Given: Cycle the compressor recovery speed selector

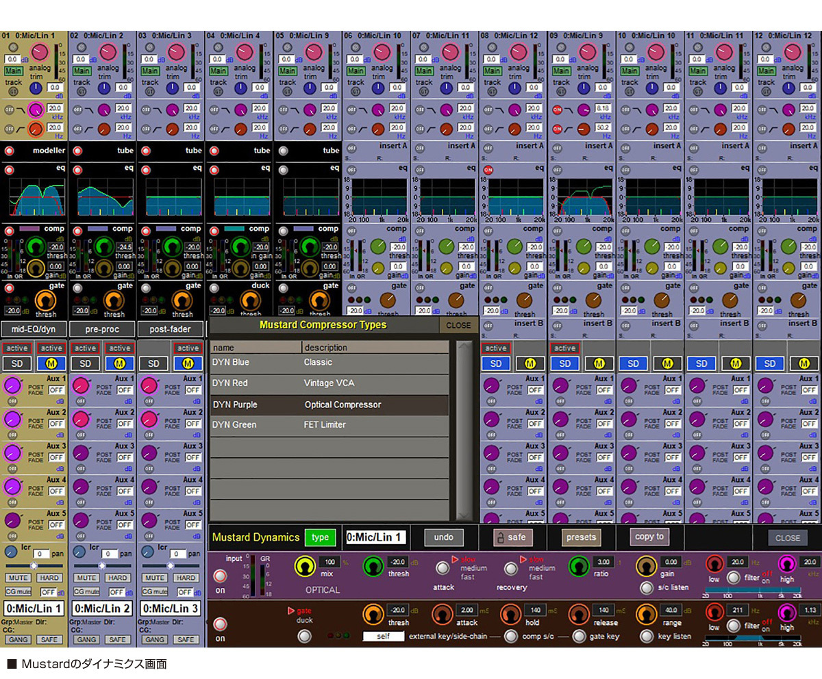Looking at the screenshot, I should point(511,568).
